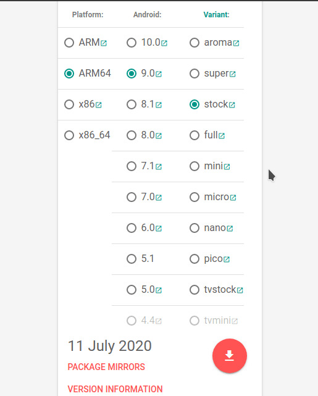Open external link icon next to stock
This screenshot has height=396, width=318.
coord(232,105)
